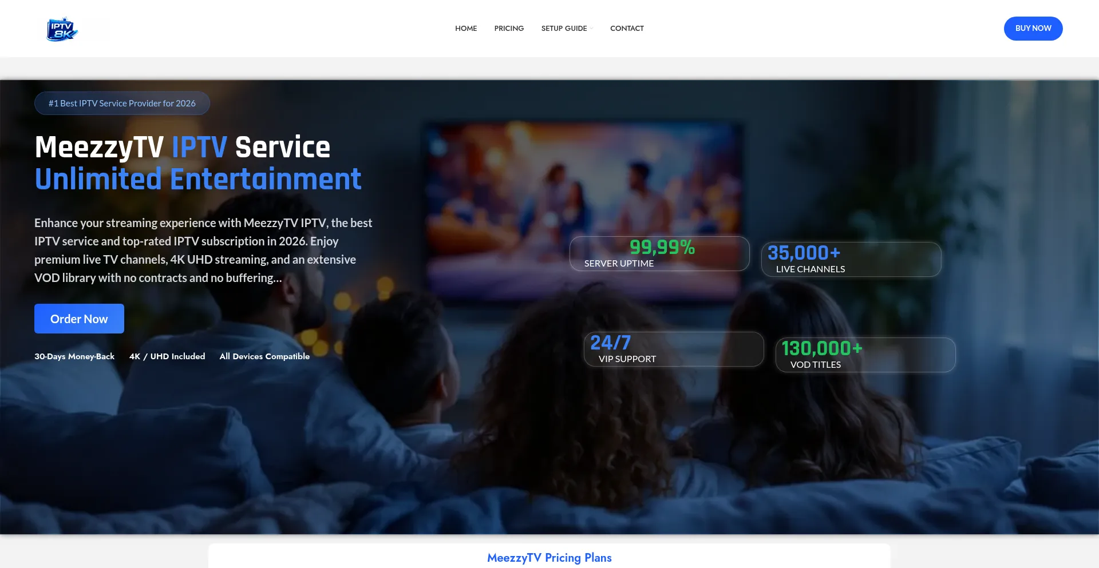
Task: Select the #1 Best IPTV Service Provider badge
Action: [122, 104]
